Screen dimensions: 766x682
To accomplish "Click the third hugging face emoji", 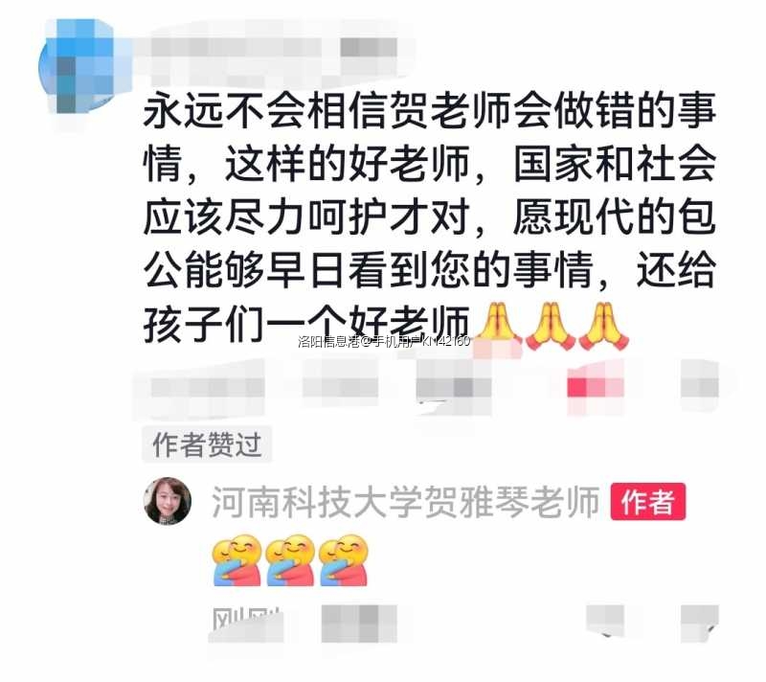I will click(343, 560).
